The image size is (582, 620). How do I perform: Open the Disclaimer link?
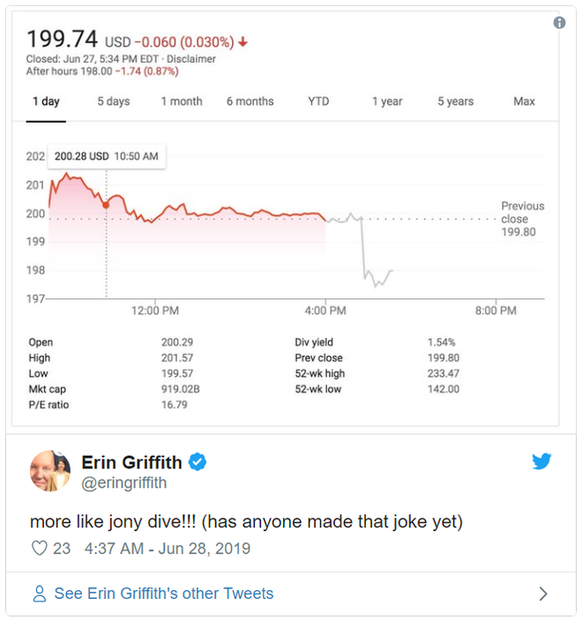tap(192, 59)
